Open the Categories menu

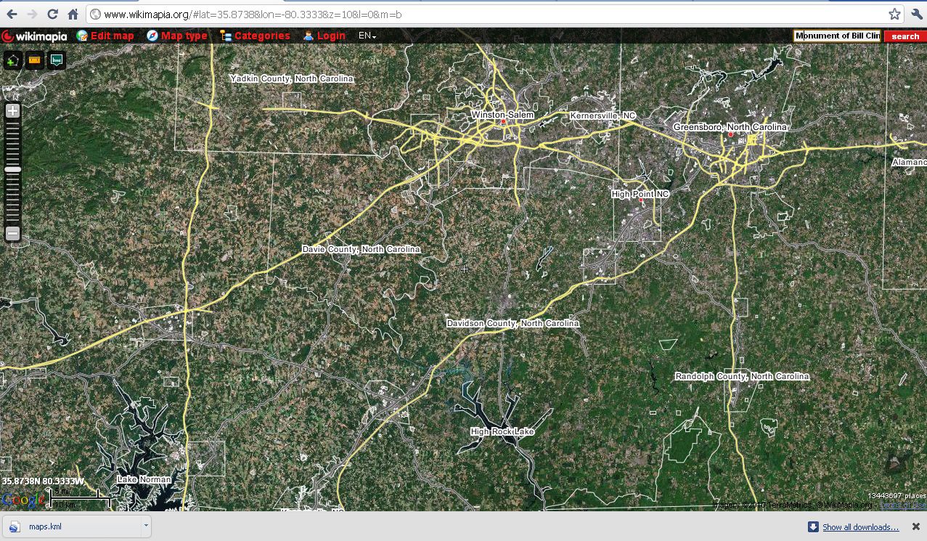(255, 36)
